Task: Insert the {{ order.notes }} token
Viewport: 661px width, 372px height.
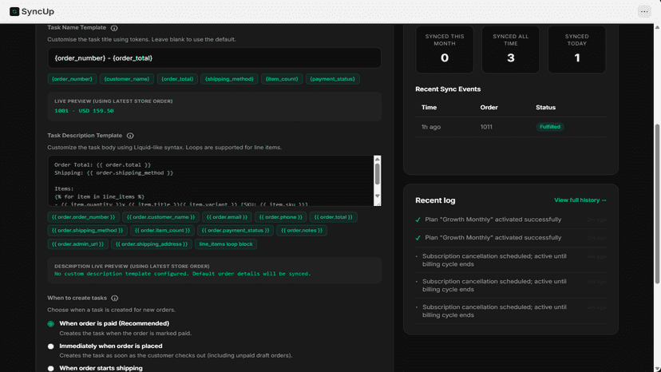Action: click(x=302, y=231)
